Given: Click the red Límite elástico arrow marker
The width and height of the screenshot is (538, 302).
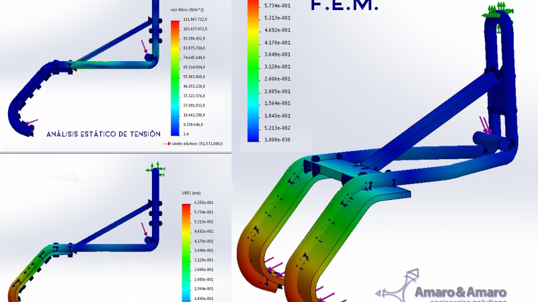Looking at the screenshot, I should coord(167,144).
